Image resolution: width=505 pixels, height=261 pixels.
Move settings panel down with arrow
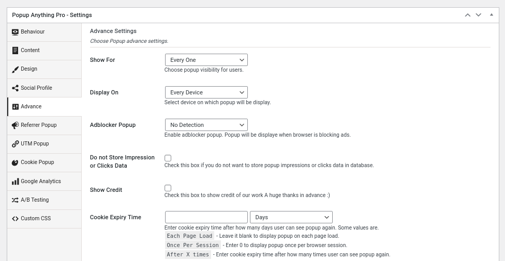479,15
